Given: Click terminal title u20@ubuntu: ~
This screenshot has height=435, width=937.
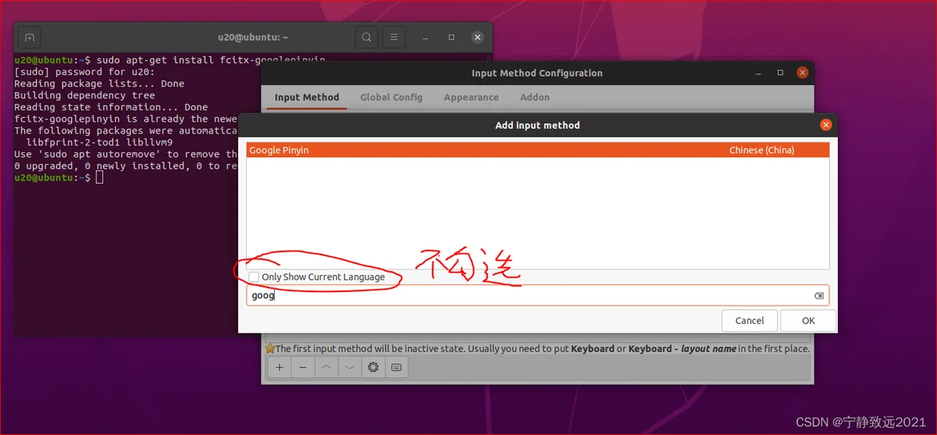Looking at the screenshot, I should [253, 37].
